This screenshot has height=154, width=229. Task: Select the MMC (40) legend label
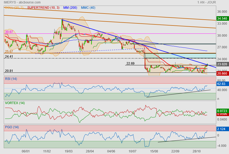click(x=88, y=8)
